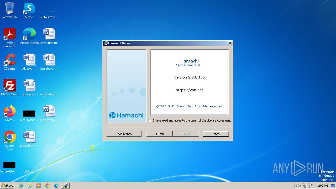
Task: Open CCleaner desktop shortcut
Action: click(x=9, y=62)
